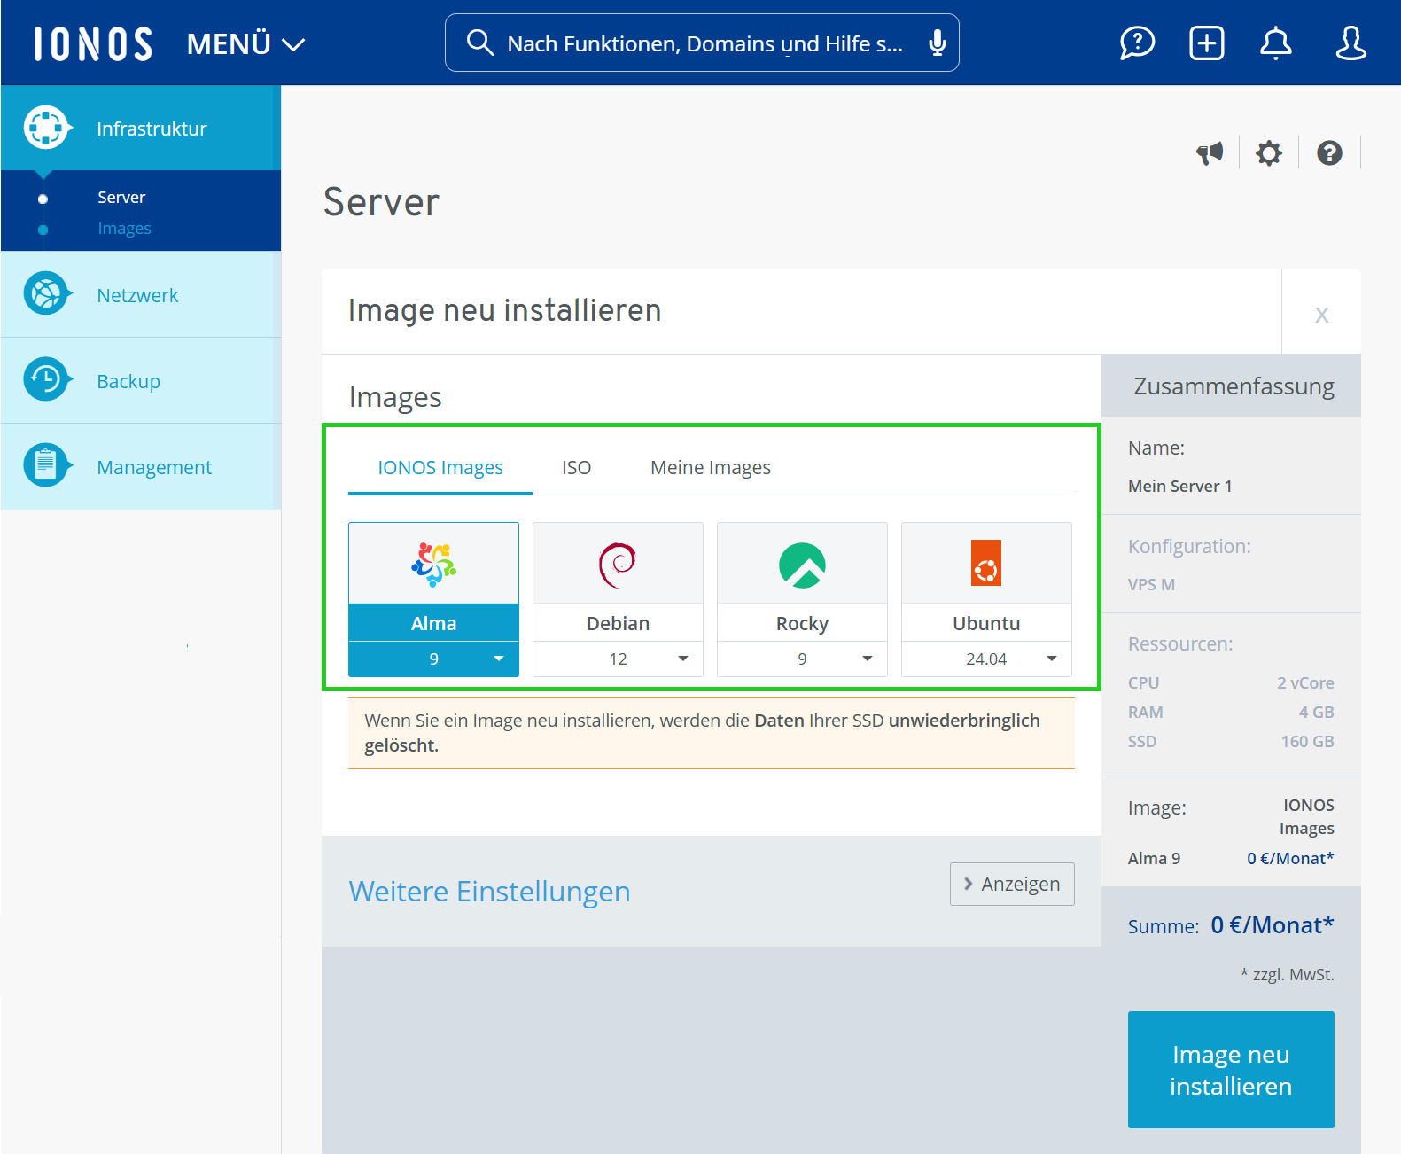Screen dimensions: 1401x1154
Task: Activate the microphone voice search icon
Action: [x=937, y=43]
